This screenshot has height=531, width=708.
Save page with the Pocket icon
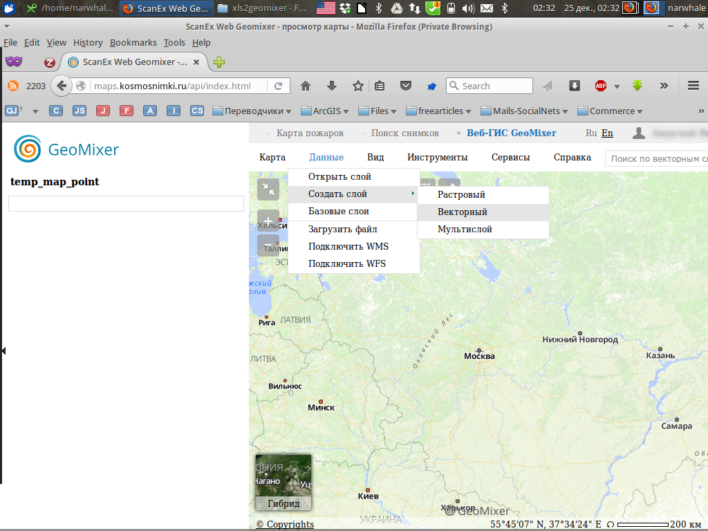coord(406,86)
